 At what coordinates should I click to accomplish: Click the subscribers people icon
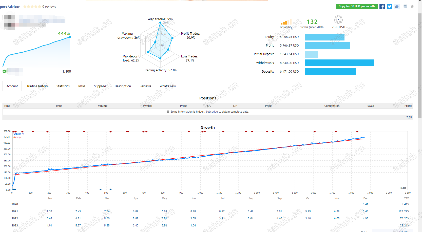click(x=338, y=19)
